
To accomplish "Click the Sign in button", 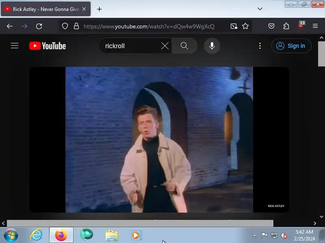I will tap(291, 46).
